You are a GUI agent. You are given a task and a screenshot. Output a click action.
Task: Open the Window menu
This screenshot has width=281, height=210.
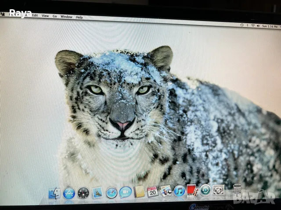(66, 17)
